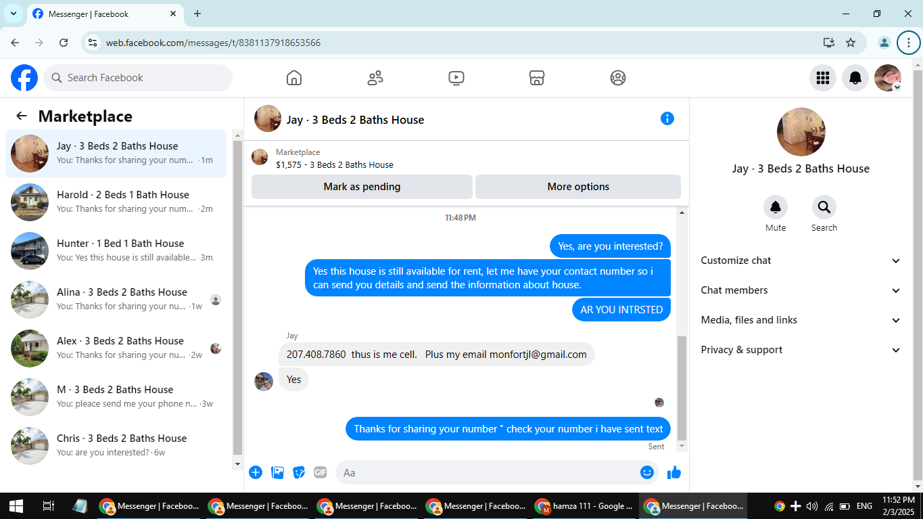The width and height of the screenshot is (923, 519).
Task: Open the Friends icon in top navigation
Action: pyautogui.click(x=375, y=78)
